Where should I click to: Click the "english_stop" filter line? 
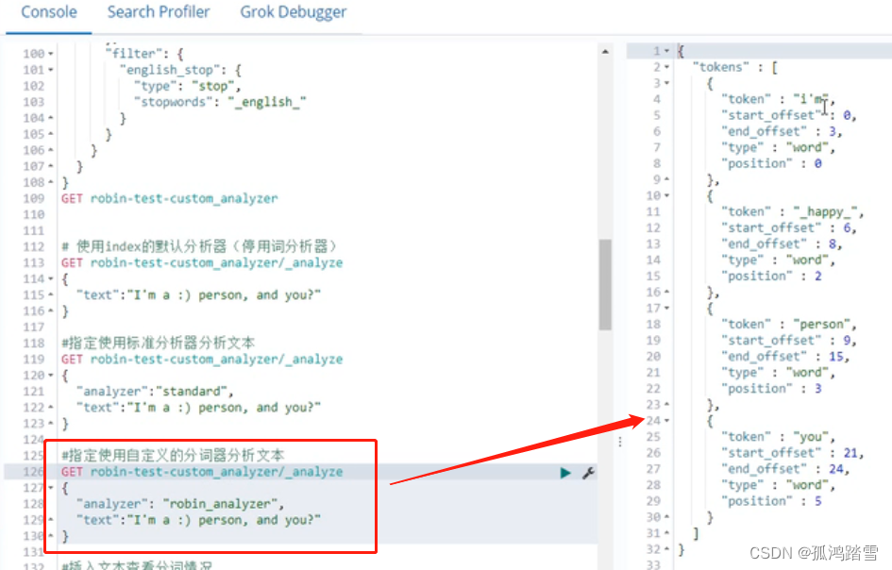[x=180, y=70]
